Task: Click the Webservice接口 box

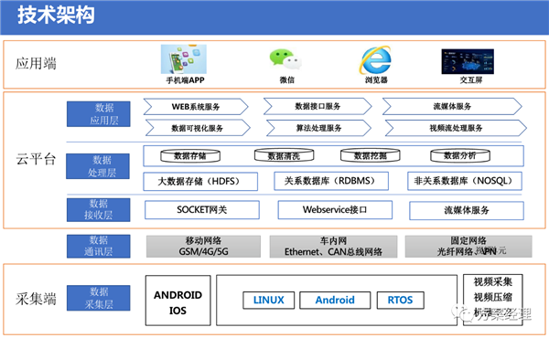Action: (x=335, y=210)
